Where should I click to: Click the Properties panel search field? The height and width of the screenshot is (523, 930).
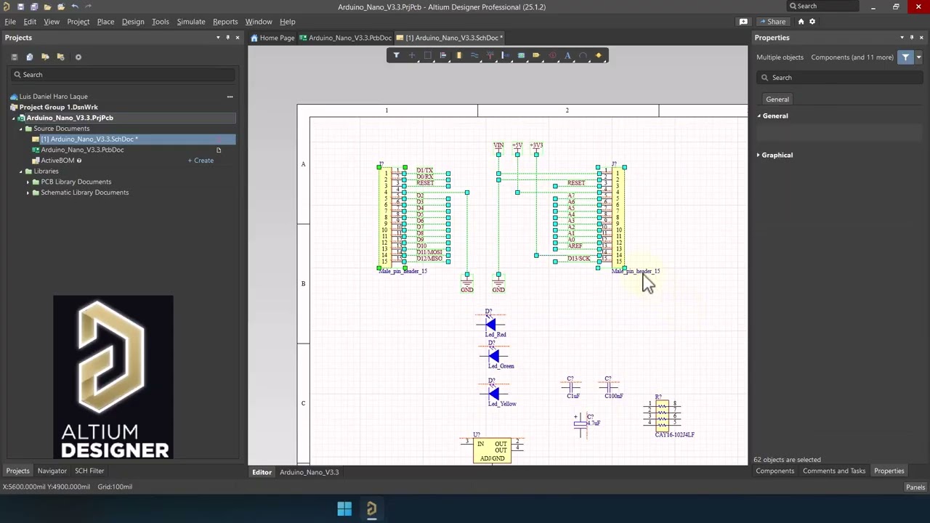(x=838, y=78)
